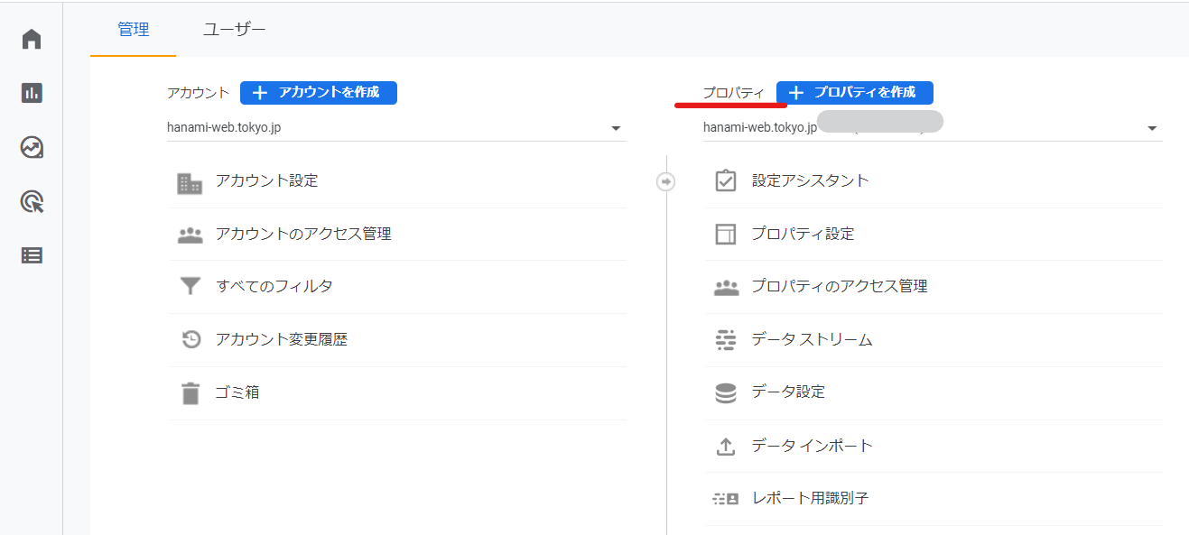Click the arrow between account and property columns

coord(665,181)
